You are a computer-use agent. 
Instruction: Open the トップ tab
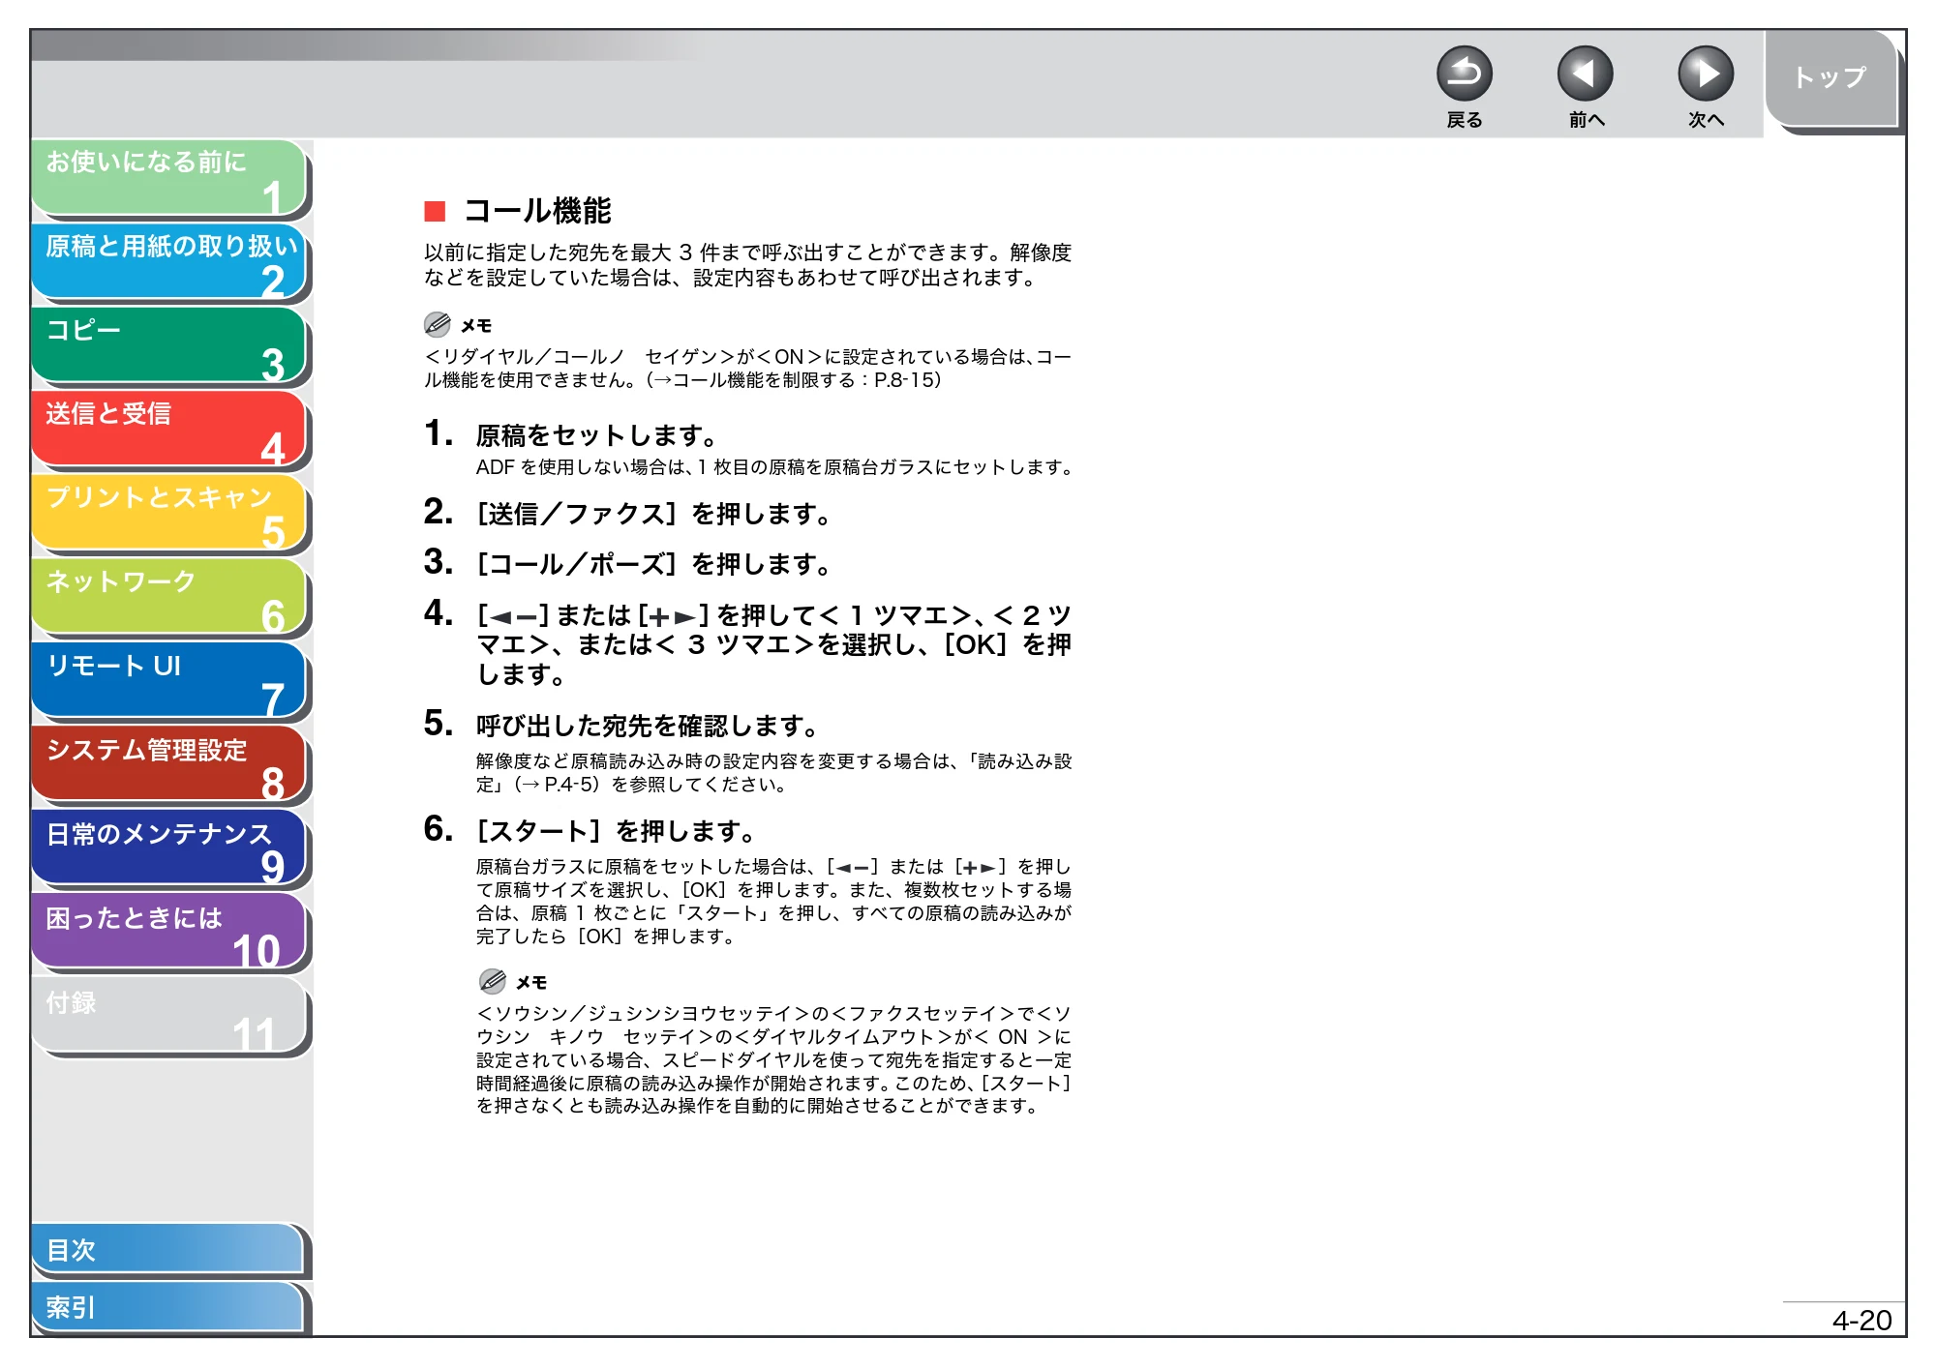pos(1830,79)
